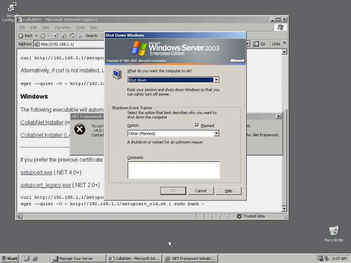Click the IE icon in the title bar
The image size is (351, 263).
pyautogui.click(x=20, y=20)
